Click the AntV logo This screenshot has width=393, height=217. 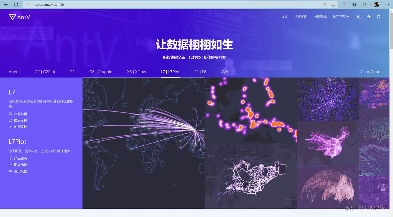coord(19,17)
